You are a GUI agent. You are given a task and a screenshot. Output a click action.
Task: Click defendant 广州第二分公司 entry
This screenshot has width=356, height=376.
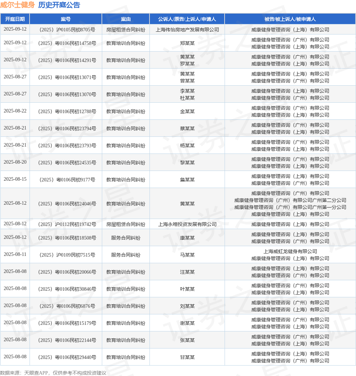click(290, 200)
